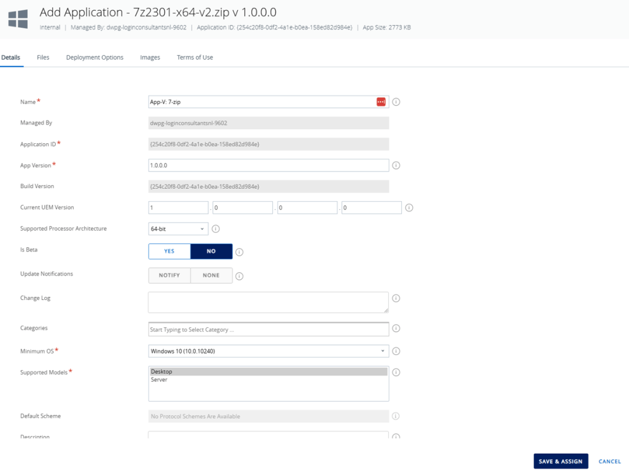Choose None for Update Notifications
This screenshot has width=629, height=471.
click(211, 275)
